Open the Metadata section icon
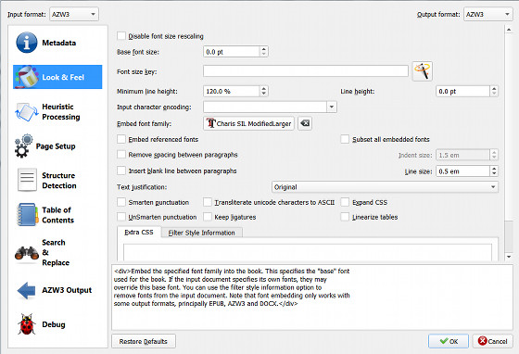 click(27, 43)
